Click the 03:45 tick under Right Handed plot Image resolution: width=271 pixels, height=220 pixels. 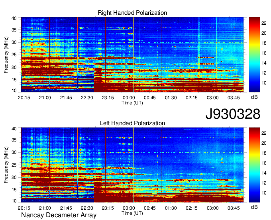[234, 98]
